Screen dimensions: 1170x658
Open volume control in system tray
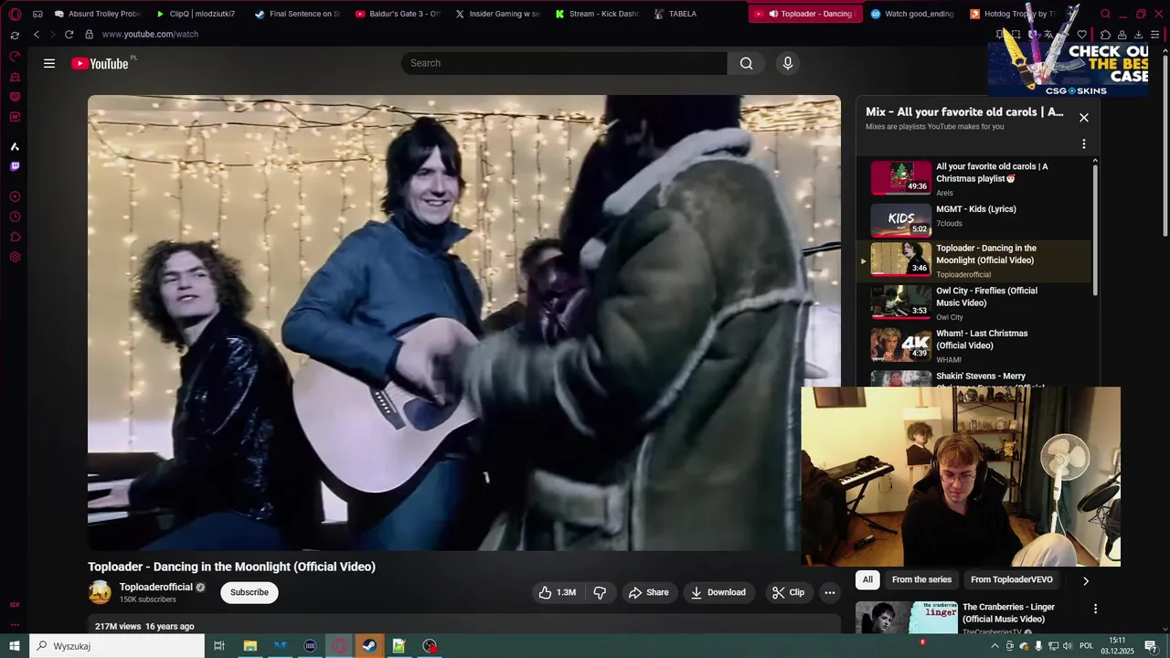pos(1068,646)
